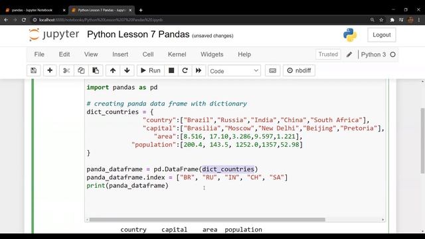Click the print(panda_dataframe) line
The height and width of the screenshot is (239, 425).
pos(127,186)
